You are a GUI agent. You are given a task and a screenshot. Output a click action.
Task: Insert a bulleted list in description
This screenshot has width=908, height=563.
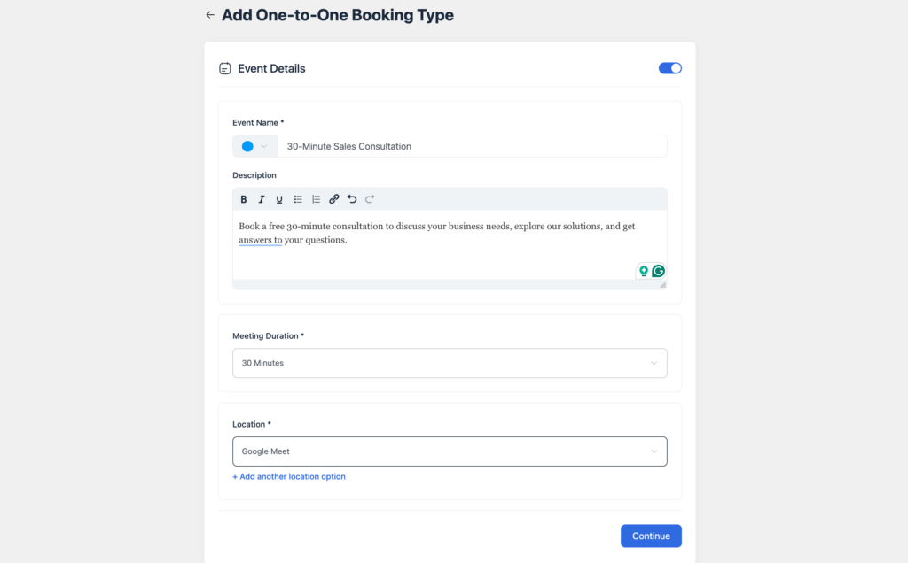[298, 199]
